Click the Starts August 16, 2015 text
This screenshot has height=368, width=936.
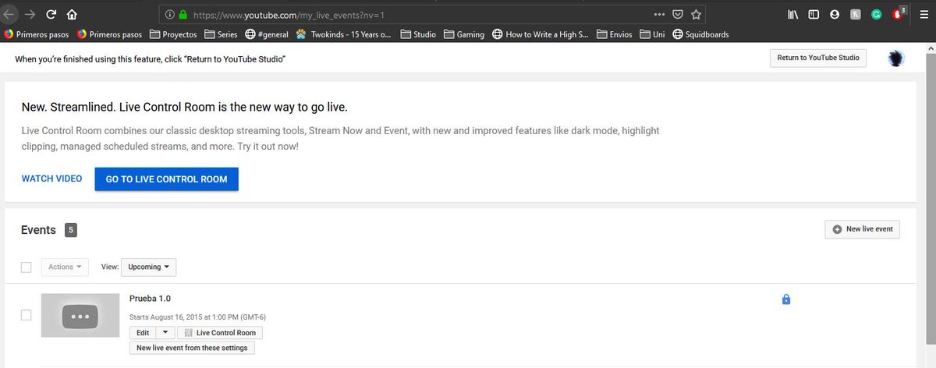click(198, 317)
